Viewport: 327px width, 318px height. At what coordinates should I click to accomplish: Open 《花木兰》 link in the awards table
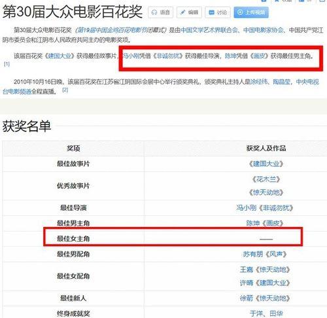[266, 179]
